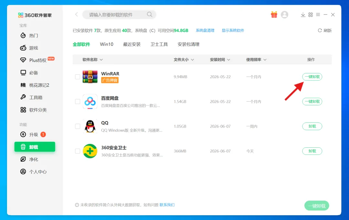
Task: Switch to 全部软件 tab
Action: click(x=81, y=44)
